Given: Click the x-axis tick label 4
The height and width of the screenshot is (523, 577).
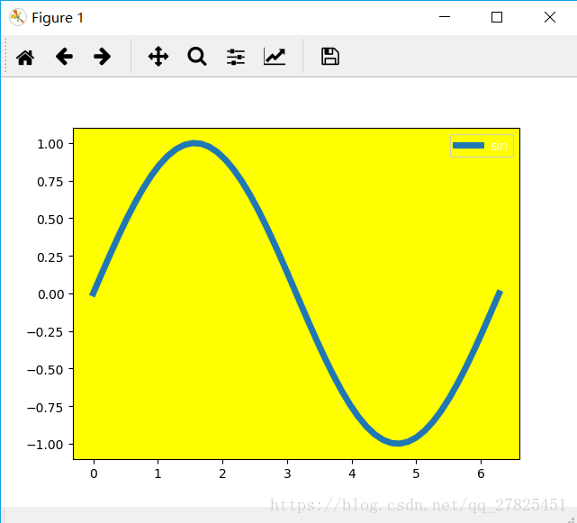Looking at the screenshot, I should click(352, 473).
